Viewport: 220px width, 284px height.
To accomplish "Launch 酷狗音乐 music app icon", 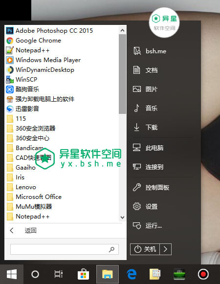I will [x=10, y=89].
